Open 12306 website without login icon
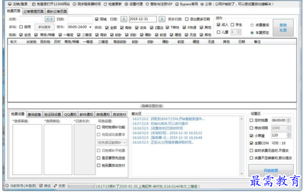Screen dimensions: 304x195 (x=34, y=4)
